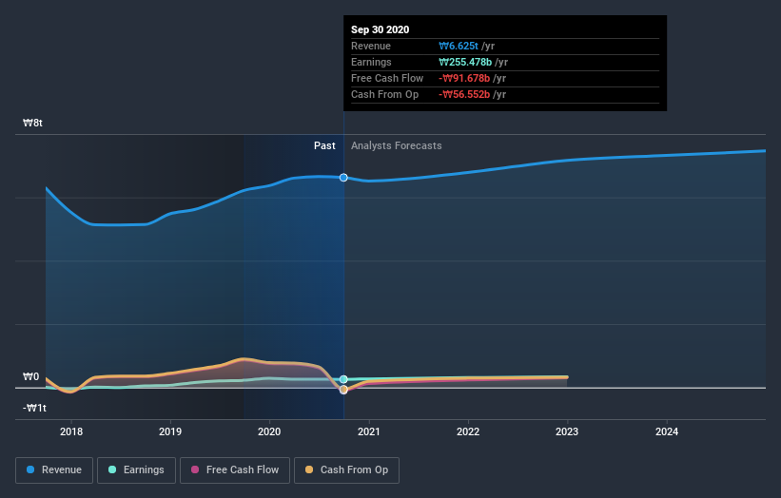Viewport: 781px width, 498px height.
Task: Click the ₩0 y-axis label
Action: (x=30, y=376)
